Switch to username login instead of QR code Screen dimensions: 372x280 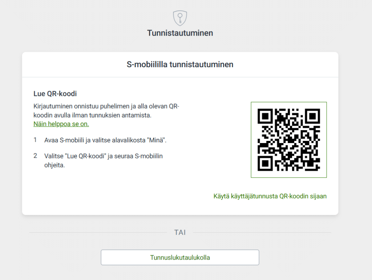click(x=270, y=196)
